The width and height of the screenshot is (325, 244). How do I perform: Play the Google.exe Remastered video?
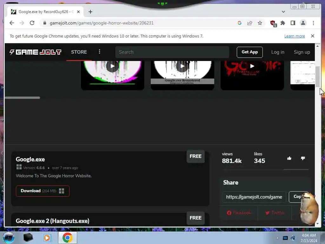pos(182,66)
